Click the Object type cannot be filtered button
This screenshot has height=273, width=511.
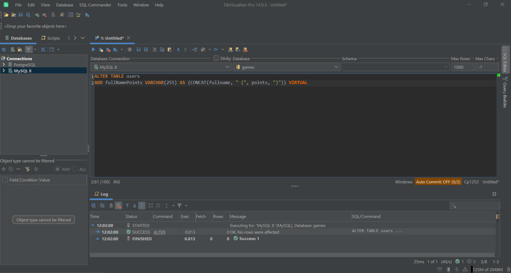pyautogui.click(x=43, y=219)
